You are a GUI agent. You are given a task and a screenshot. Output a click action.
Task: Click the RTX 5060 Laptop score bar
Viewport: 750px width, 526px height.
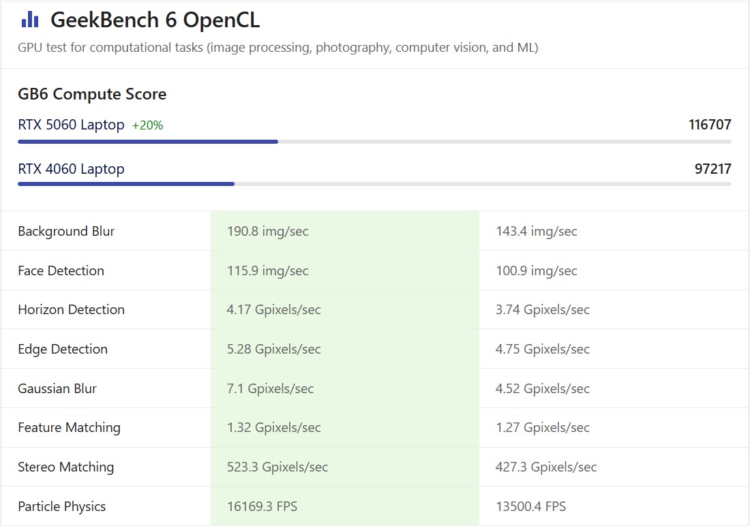[x=374, y=142]
